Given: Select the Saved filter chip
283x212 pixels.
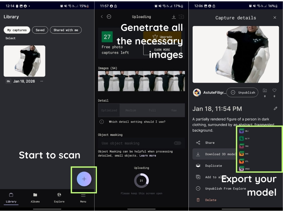Looking at the screenshot, I should tap(40, 30).
